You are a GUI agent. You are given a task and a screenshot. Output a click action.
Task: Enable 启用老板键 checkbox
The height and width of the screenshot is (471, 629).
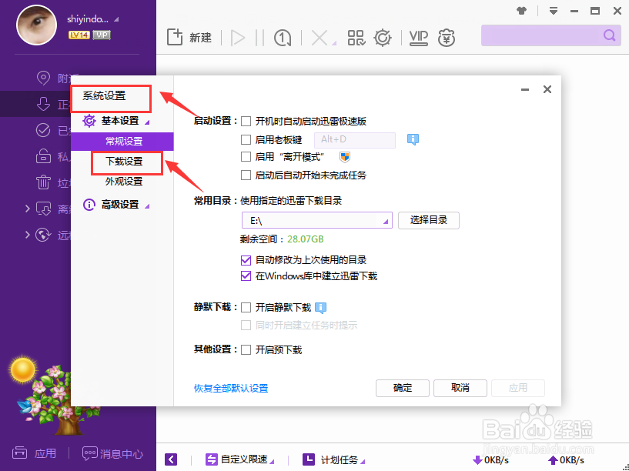click(x=246, y=139)
